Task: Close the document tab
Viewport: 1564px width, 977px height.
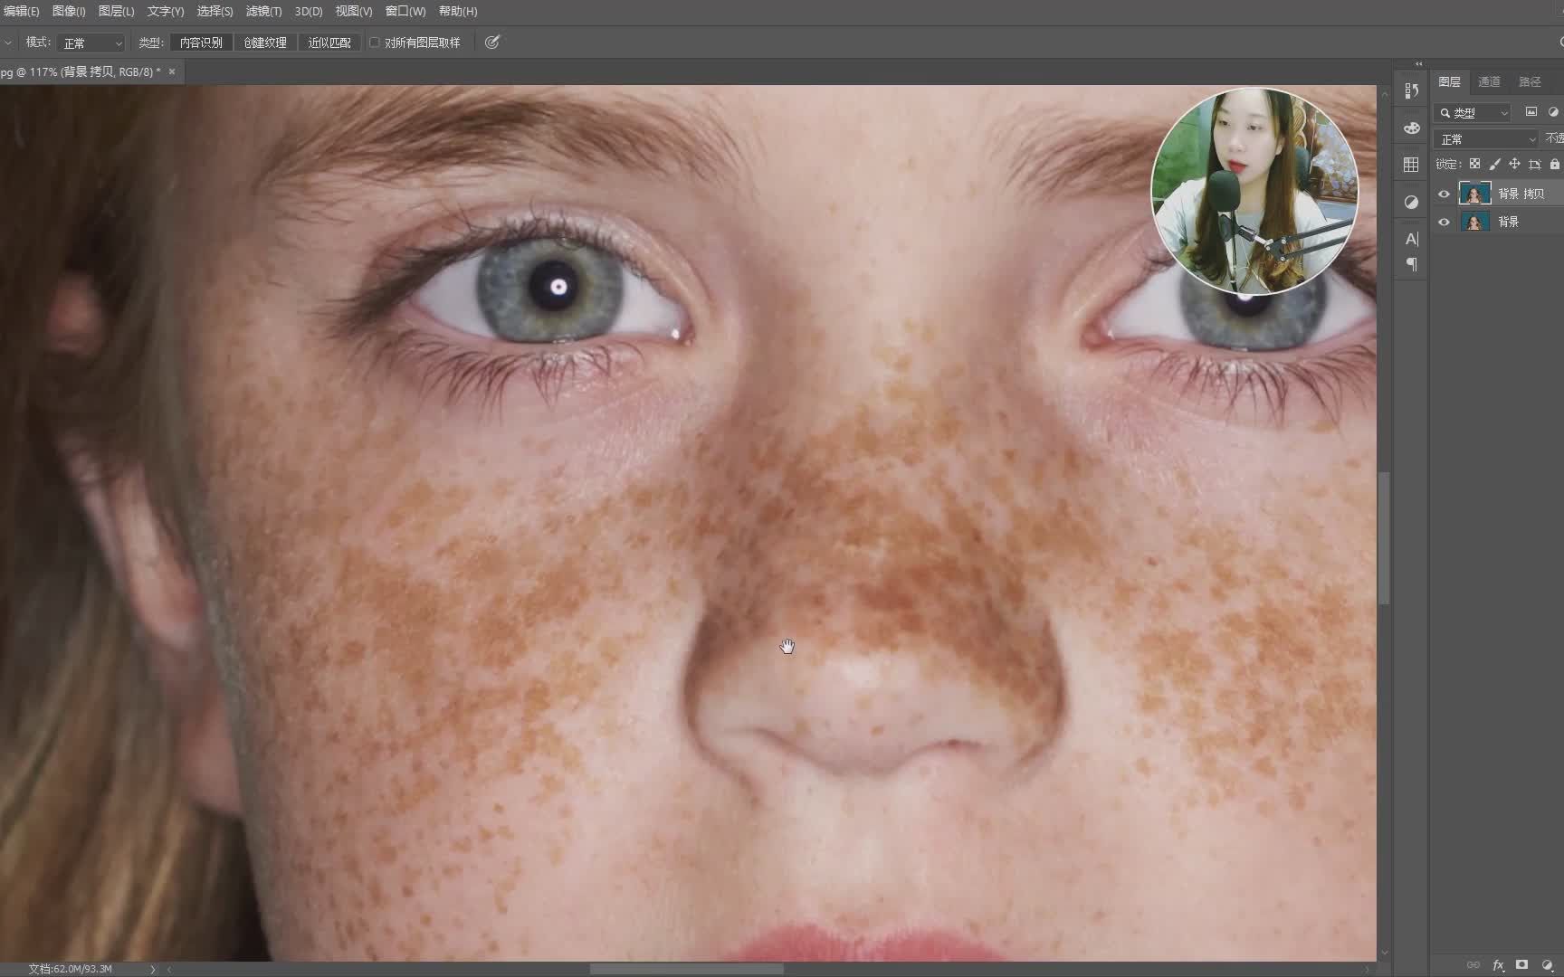Action: (172, 71)
